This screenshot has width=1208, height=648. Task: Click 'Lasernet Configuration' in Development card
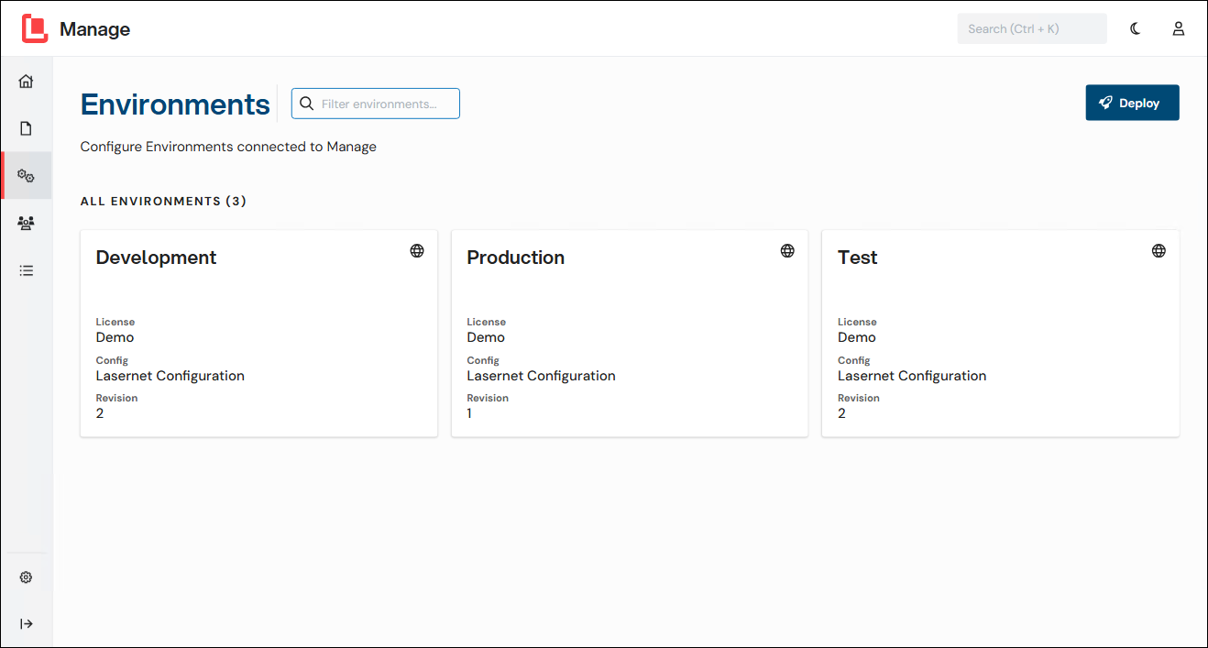coord(170,376)
